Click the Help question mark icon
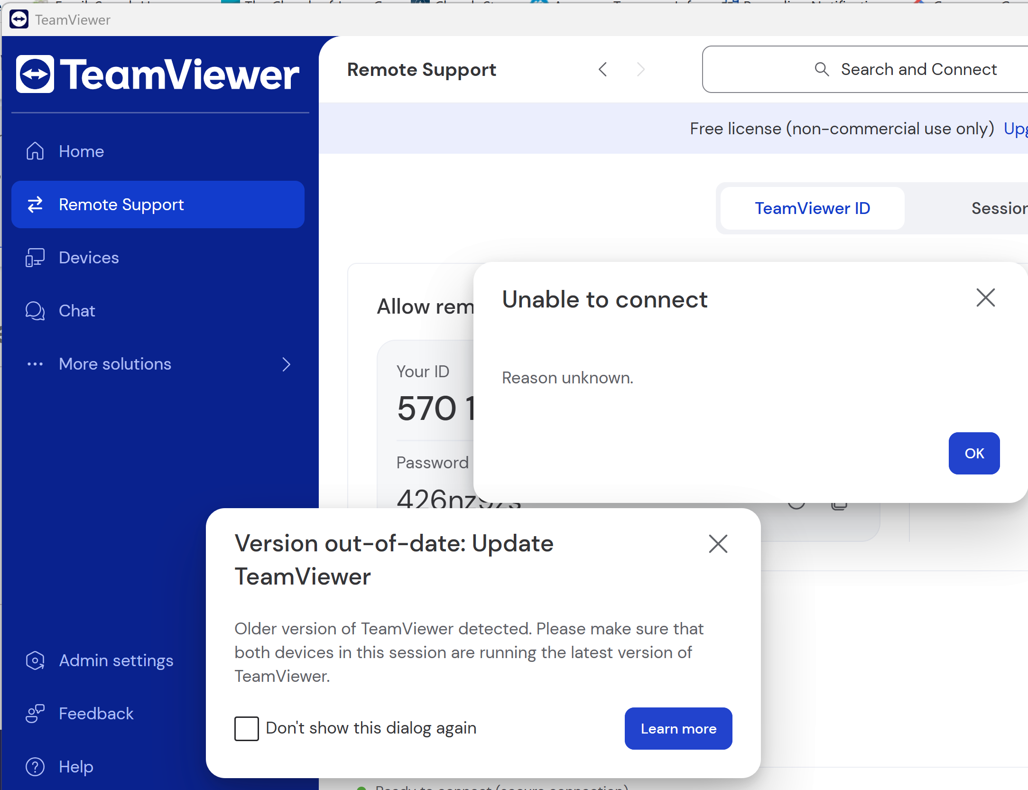Image resolution: width=1028 pixels, height=790 pixels. 35,767
